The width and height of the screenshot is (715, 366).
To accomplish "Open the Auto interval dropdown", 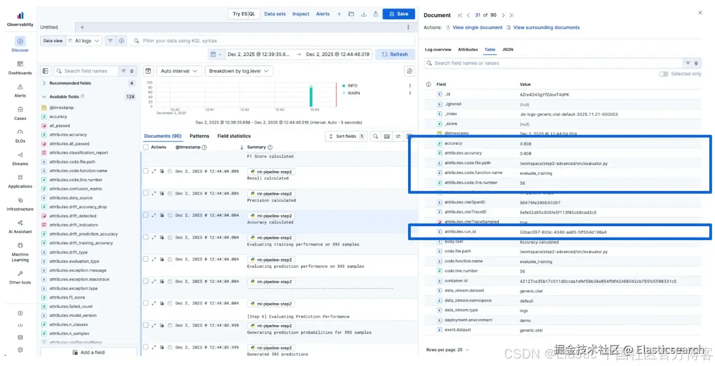I will [179, 71].
